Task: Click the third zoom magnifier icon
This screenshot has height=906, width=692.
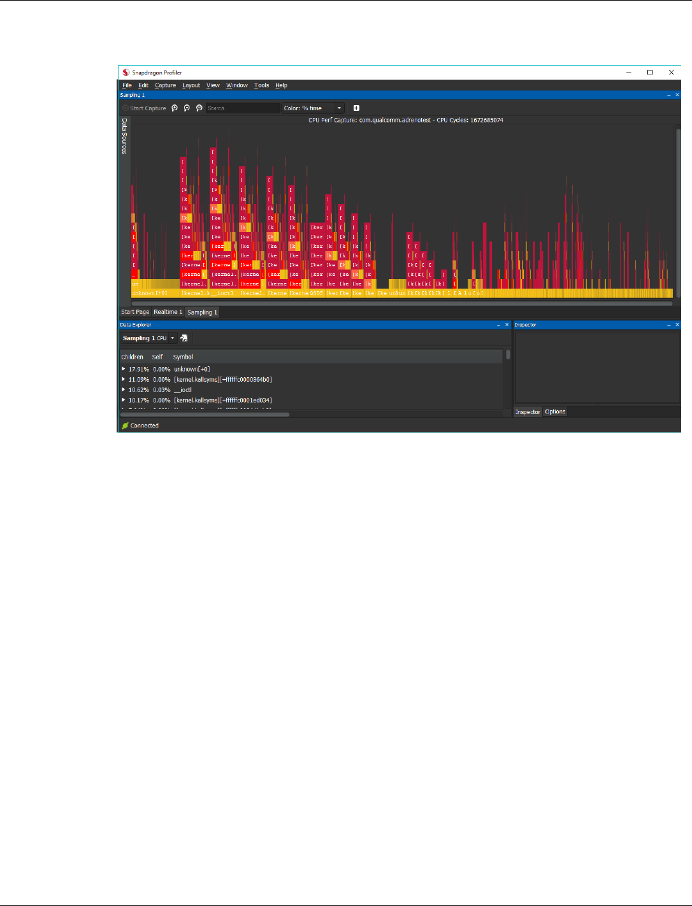Action: (199, 108)
